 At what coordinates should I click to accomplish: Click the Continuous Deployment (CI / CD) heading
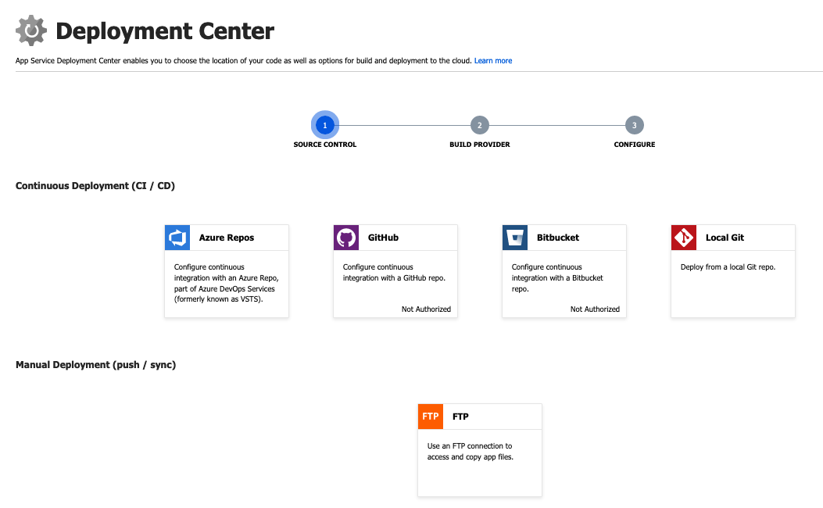click(x=95, y=186)
